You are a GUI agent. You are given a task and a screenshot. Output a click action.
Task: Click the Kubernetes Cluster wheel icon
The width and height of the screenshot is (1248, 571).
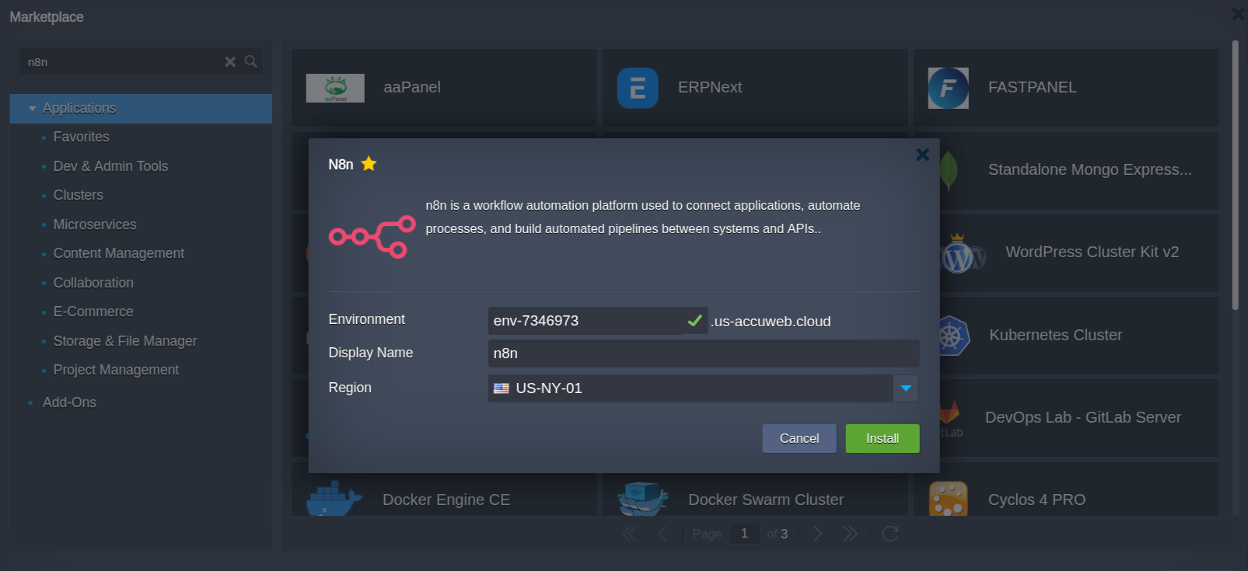(953, 336)
